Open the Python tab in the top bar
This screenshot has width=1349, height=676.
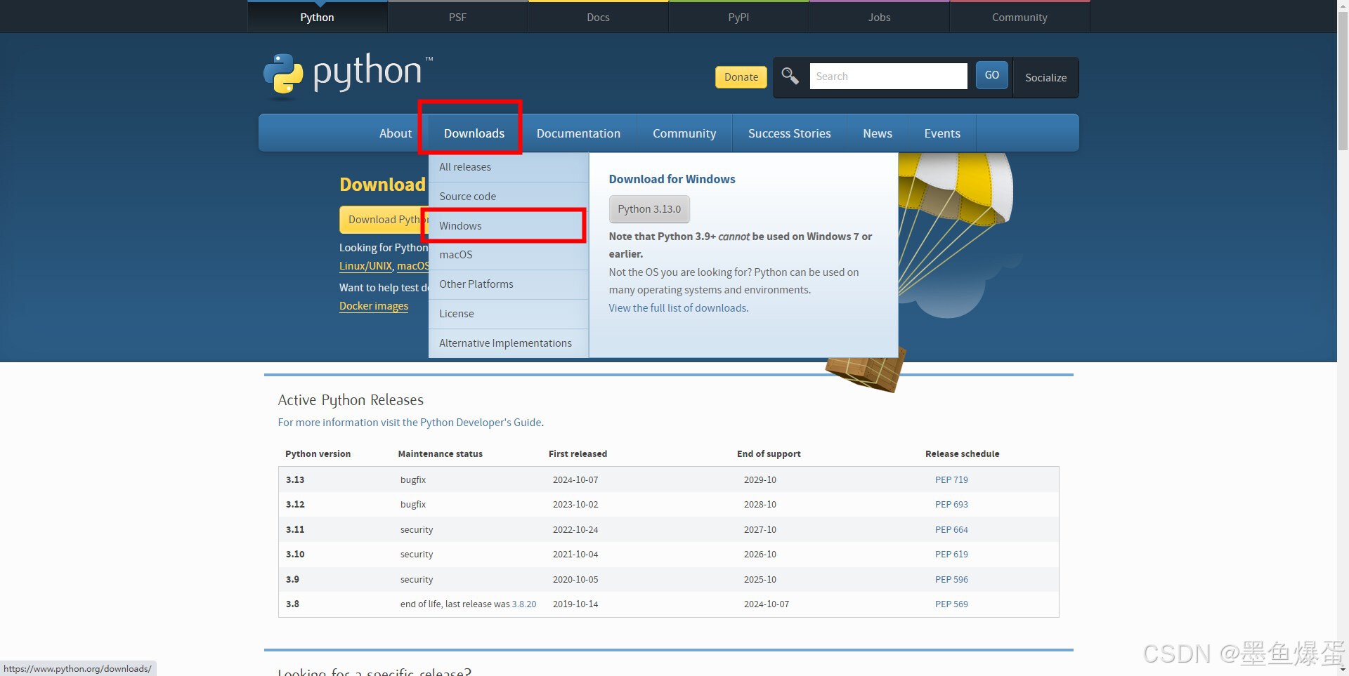pyautogui.click(x=317, y=17)
